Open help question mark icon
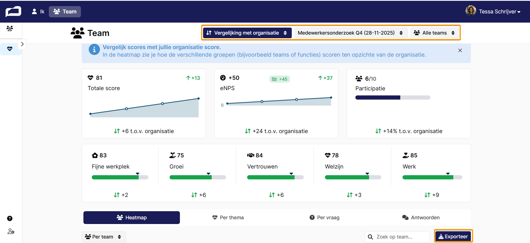 pyautogui.click(x=10, y=218)
